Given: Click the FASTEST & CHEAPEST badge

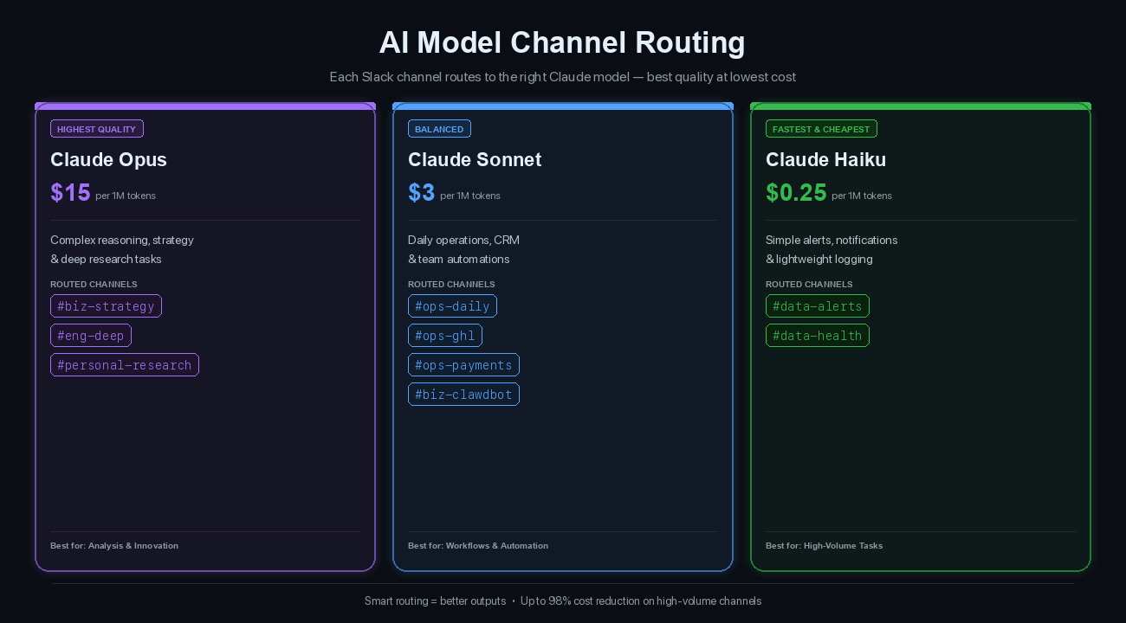Looking at the screenshot, I should [x=821, y=129].
